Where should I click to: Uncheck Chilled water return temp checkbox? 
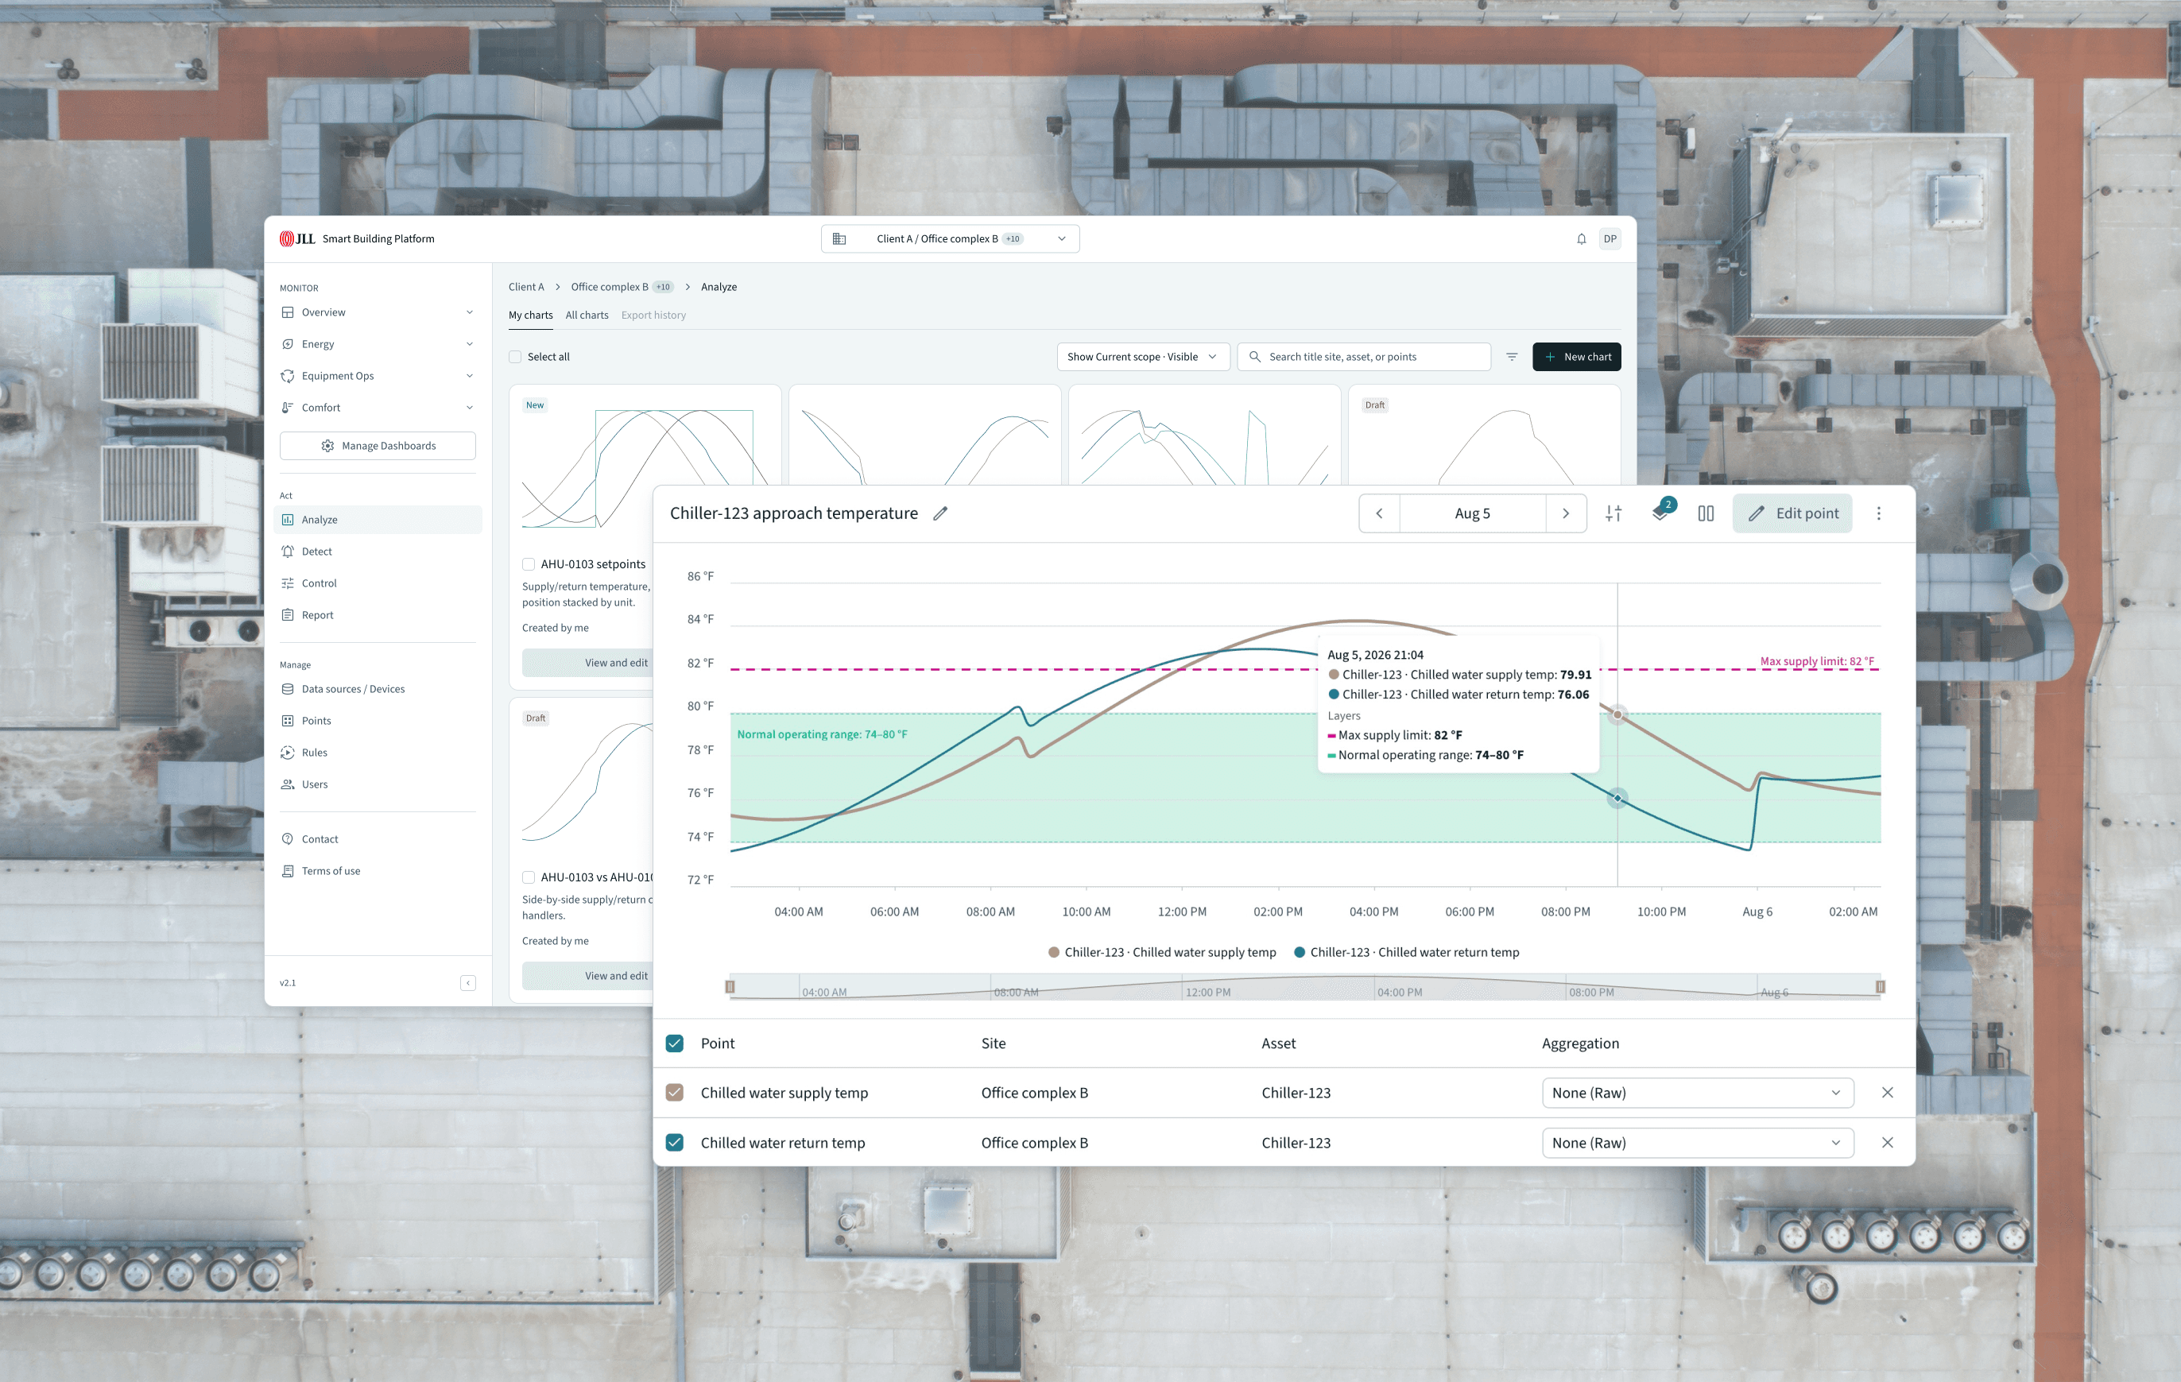[x=675, y=1142]
